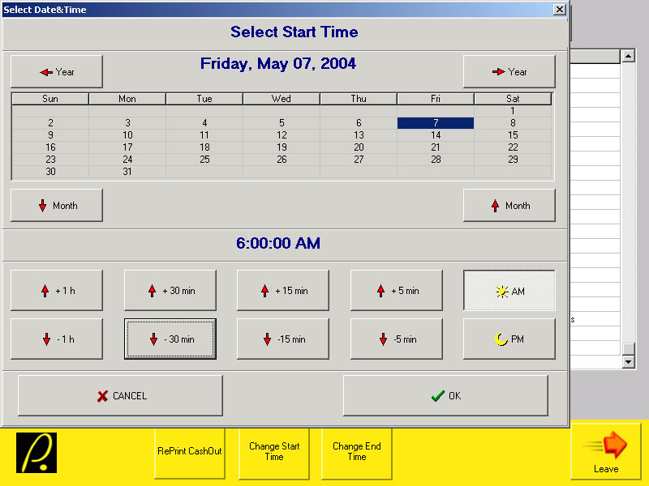Viewport: 649px width, 486px height.
Task: Decrease time by 5 minutes
Action: click(x=396, y=339)
